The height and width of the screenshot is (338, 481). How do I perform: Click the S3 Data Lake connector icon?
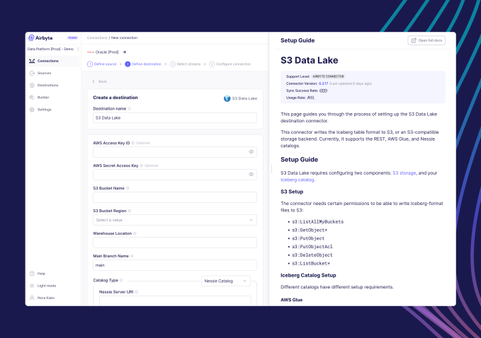227,98
